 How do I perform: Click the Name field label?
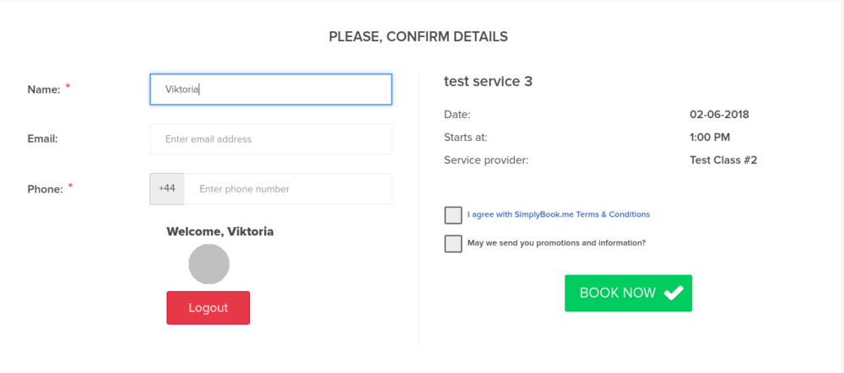pos(44,89)
